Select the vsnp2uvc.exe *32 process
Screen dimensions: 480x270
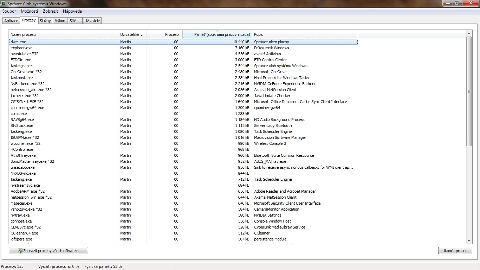click(183, 209)
